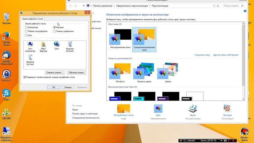Apply the 'Линии и цвета' theme

(144, 73)
